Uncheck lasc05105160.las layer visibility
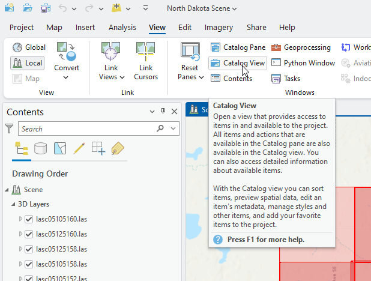The height and width of the screenshot is (281, 371). (x=29, y=219)
